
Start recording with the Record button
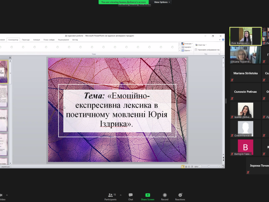[165, 195]
